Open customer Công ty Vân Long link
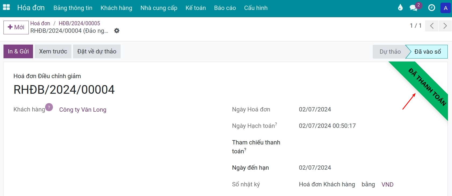 (x=83, y=110)
